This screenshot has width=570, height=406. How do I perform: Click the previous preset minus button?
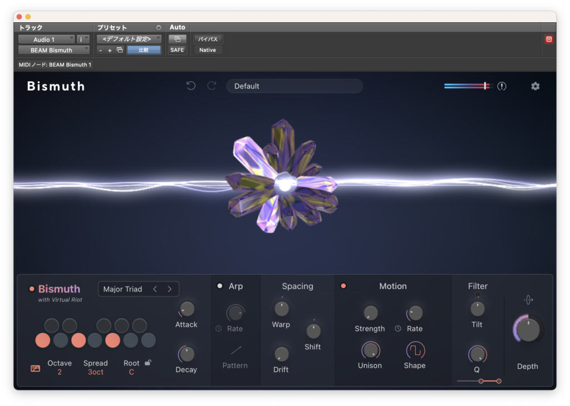pos(100,50)
